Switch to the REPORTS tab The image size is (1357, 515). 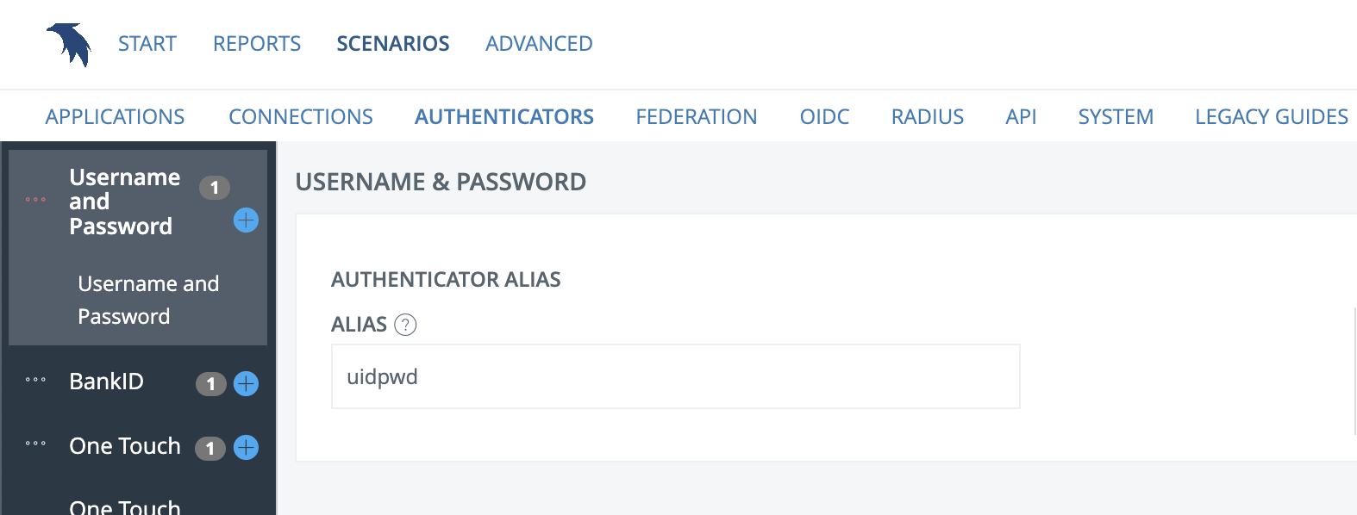(256, 43)
